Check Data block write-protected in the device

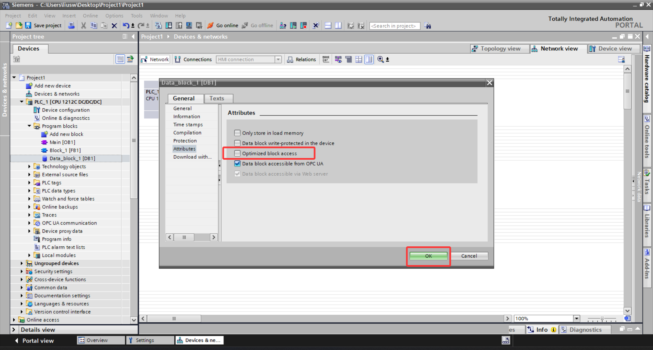[237, 143]
